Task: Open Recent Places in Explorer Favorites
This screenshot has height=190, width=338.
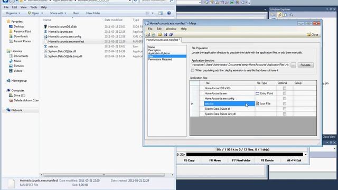Action: pos(22,41)
